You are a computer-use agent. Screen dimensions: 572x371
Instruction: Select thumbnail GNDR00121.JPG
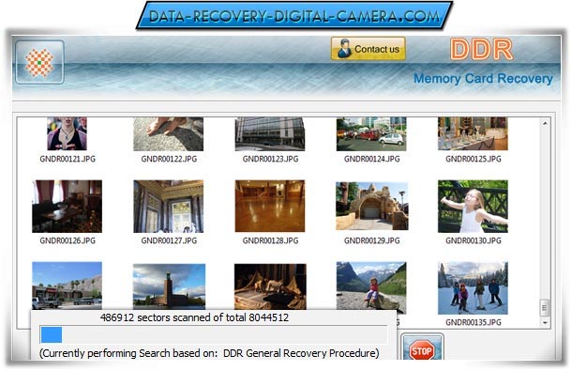pos(68,133)
